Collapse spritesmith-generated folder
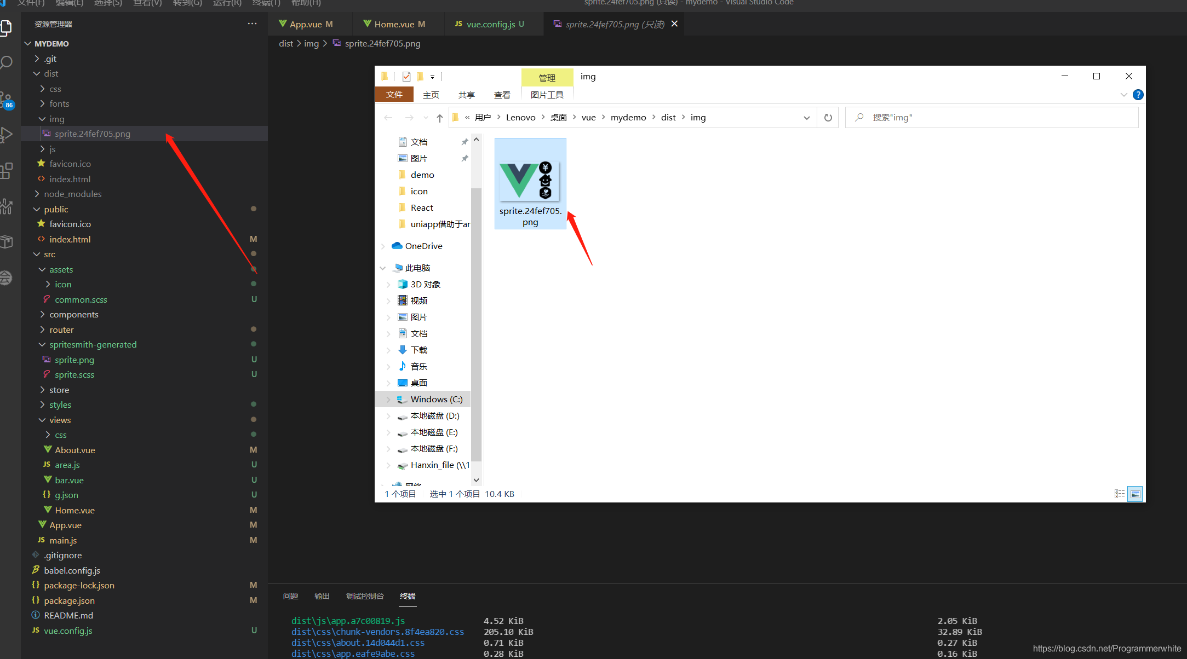 (42, 344)
